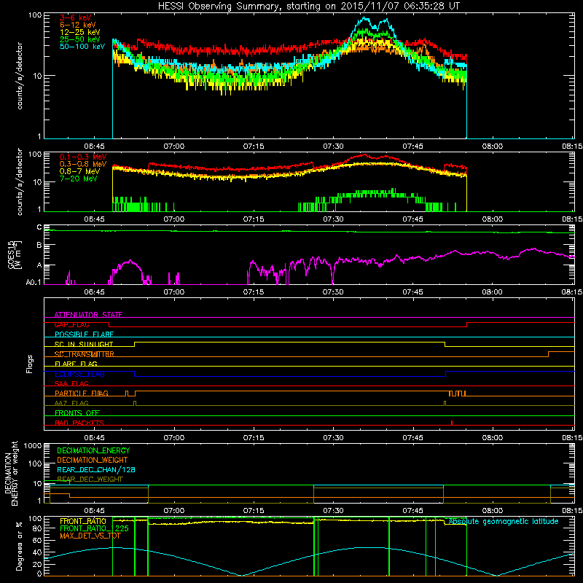The height and width of the screenshot is (583, 583).
Task: Select the PARTICLE_FLAG label
Action: [82, 393]
